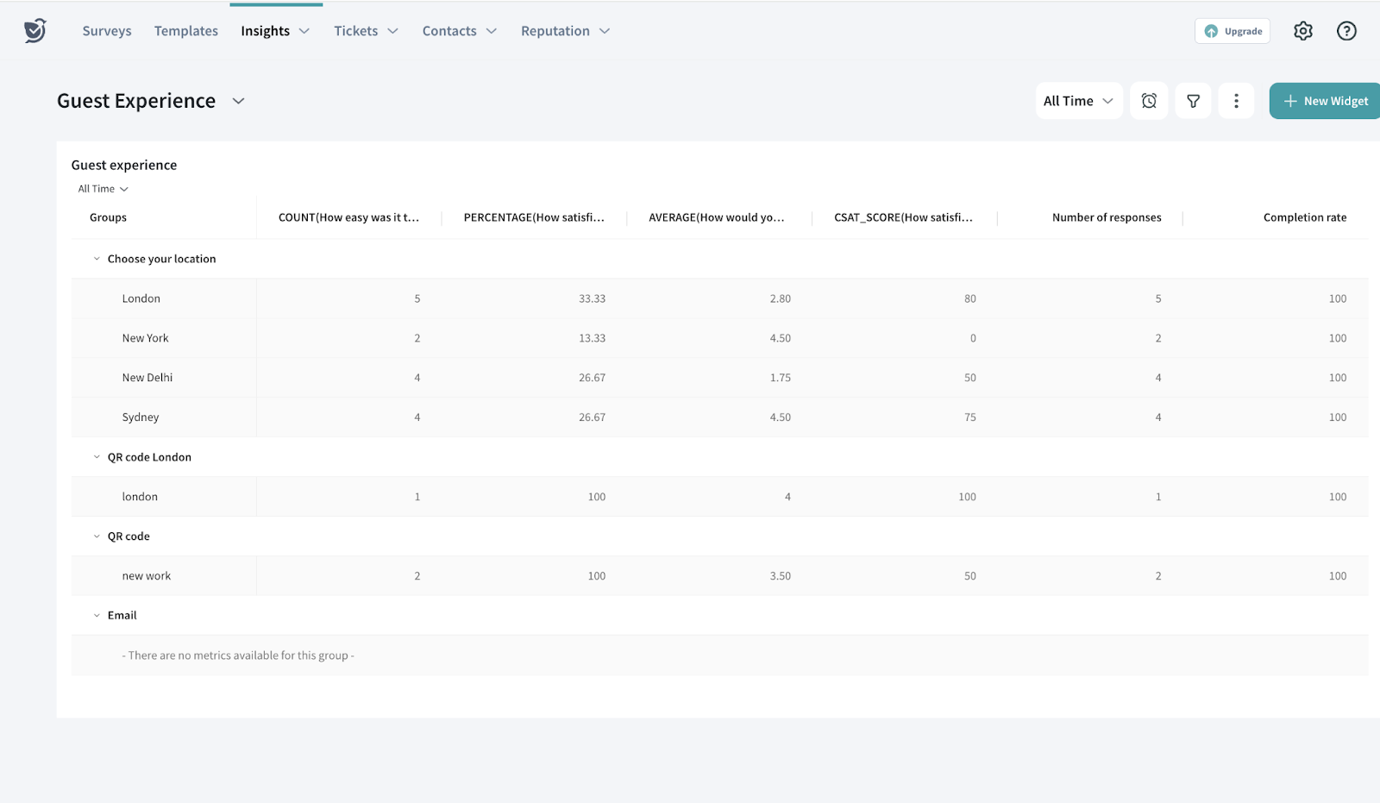Image resolution: width=1380 pixels, height=803 pixels.
Task: Click London's average value 2.80
Action: (780, 298)
